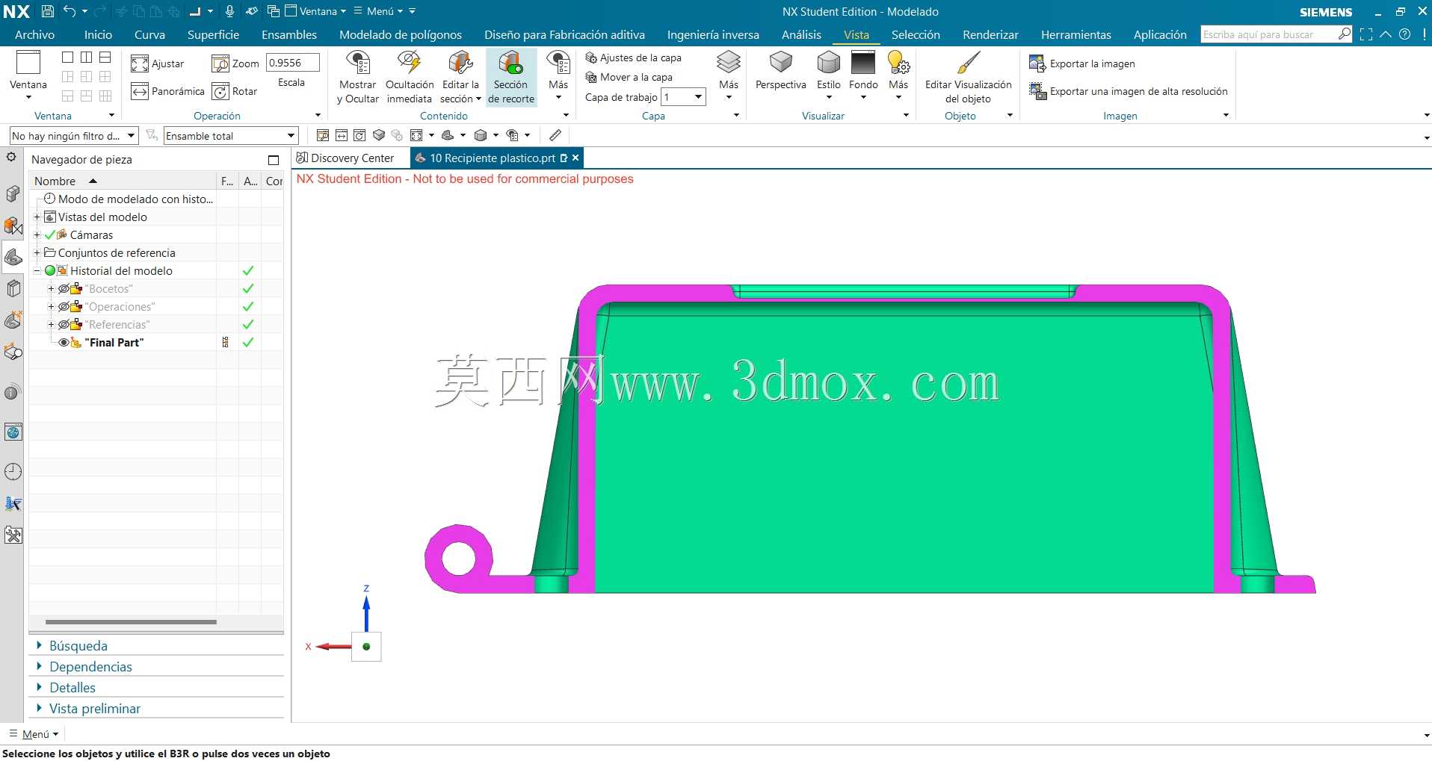Collapse Historial del modelo node

pyautogui.click(x=37, y=270)
